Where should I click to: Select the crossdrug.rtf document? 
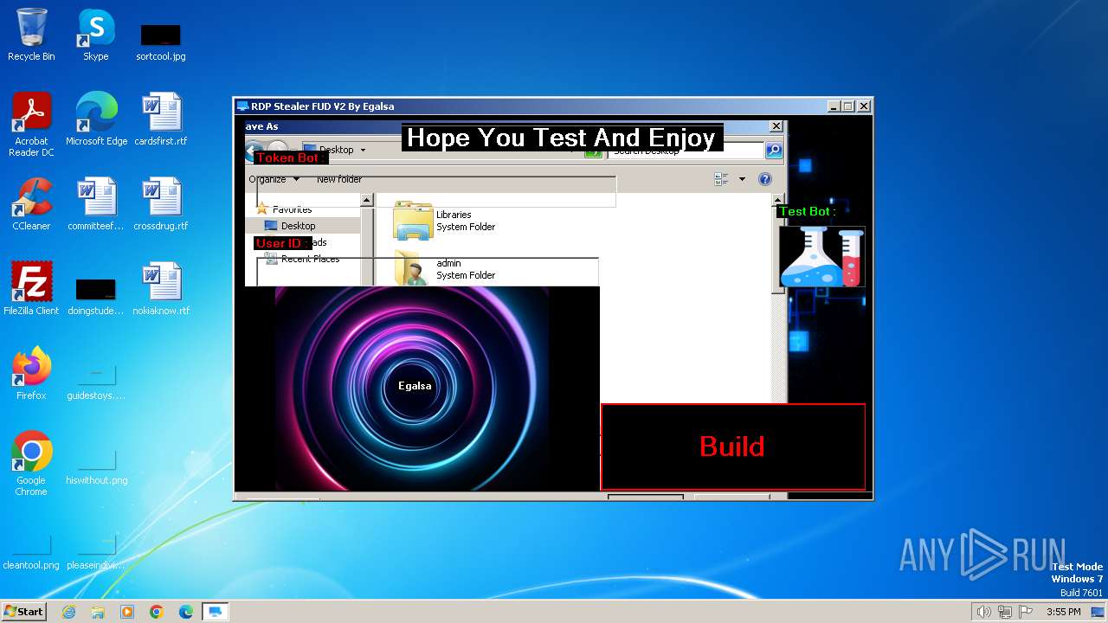(161, 204)
